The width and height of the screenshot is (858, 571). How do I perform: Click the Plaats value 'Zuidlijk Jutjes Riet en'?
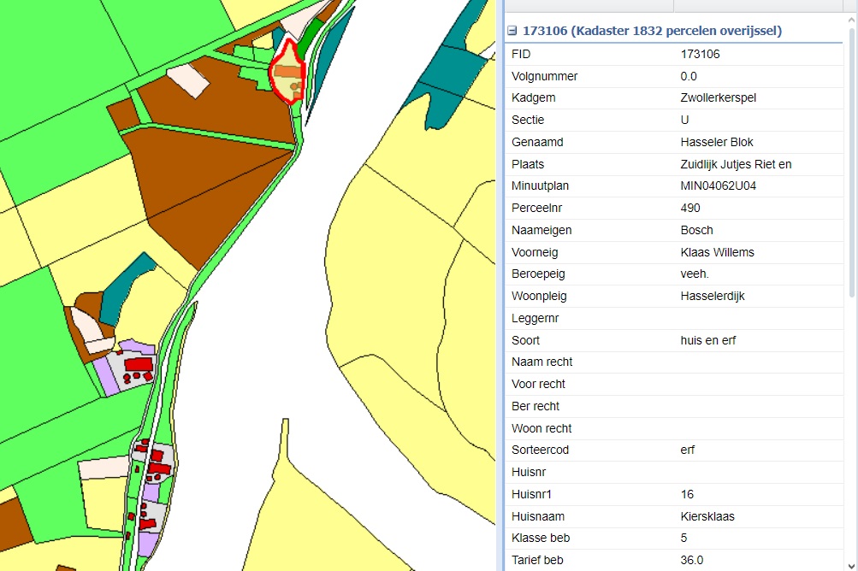point(736,165)
